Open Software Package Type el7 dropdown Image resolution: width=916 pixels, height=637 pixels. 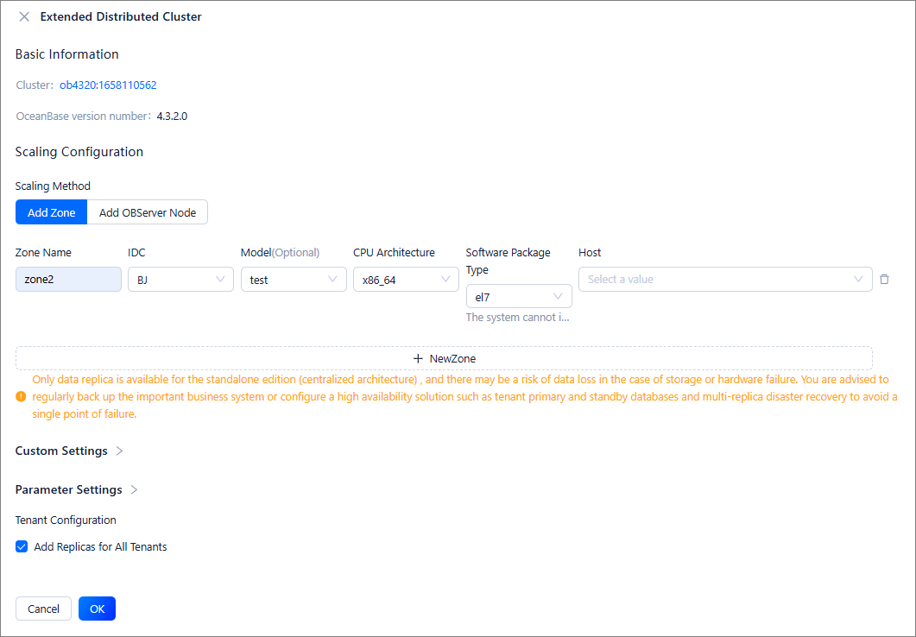518,296
